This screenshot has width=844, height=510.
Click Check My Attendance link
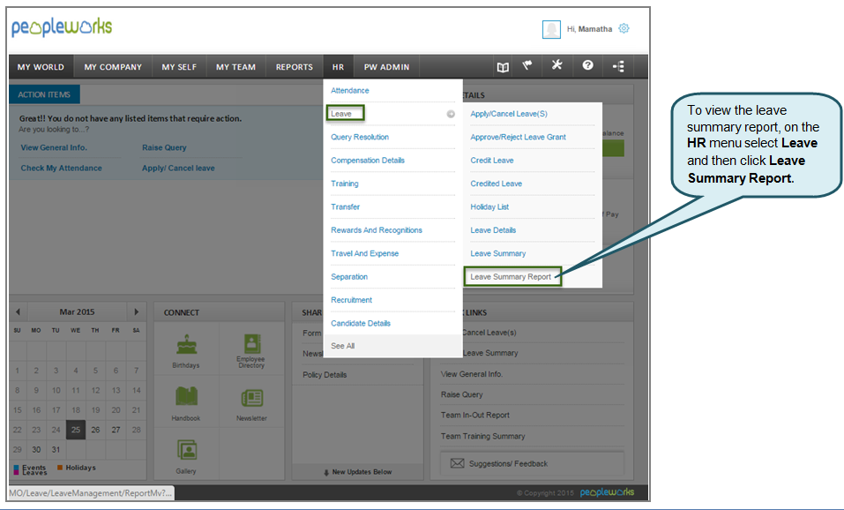pyautogui.click(x=62, y=168)
